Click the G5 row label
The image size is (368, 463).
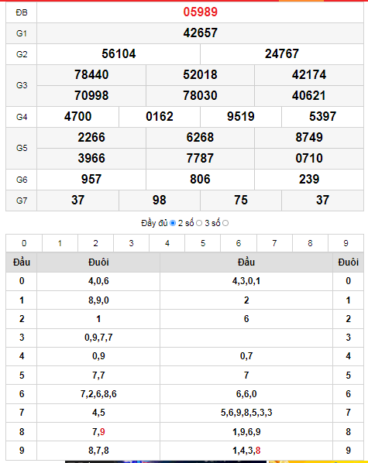pos(22,148)
